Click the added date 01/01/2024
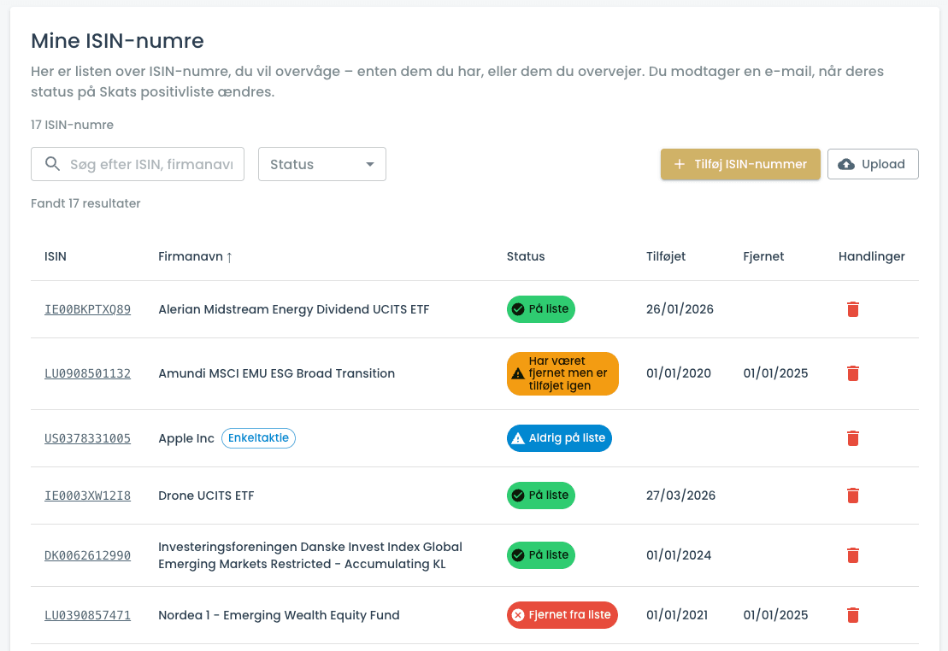This screenshot has height=651, width=948. [679, 555]
